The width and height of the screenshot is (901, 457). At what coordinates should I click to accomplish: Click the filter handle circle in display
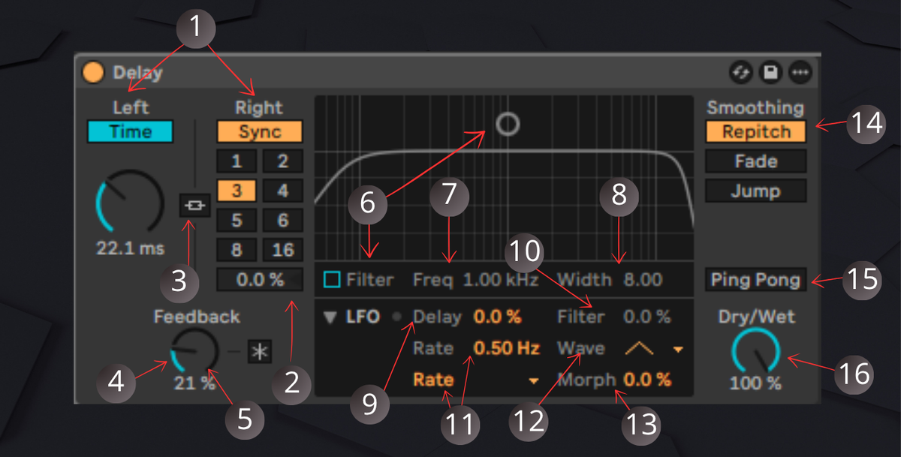click(x=508, y=124)
